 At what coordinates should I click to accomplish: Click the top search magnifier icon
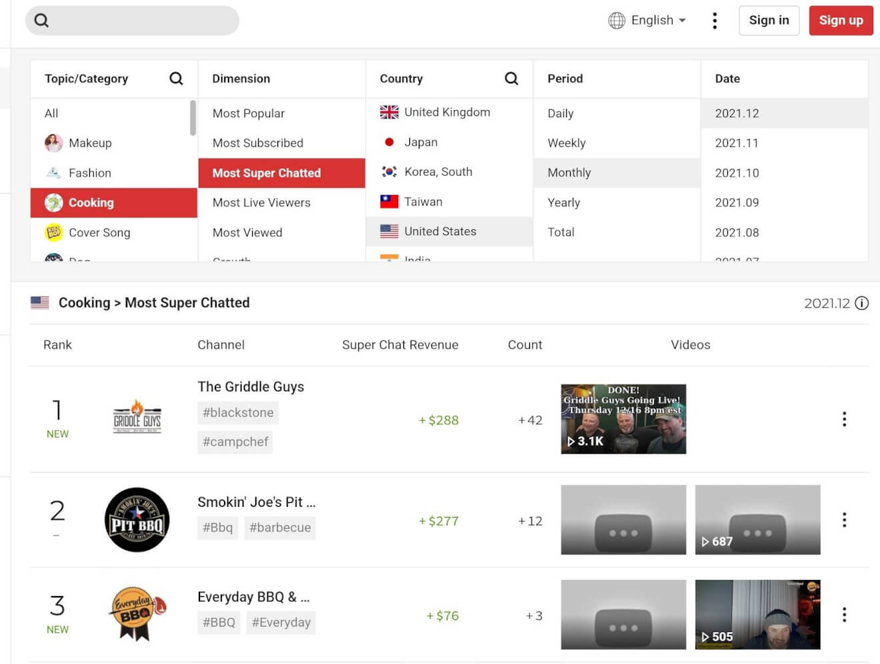[41, 21]
